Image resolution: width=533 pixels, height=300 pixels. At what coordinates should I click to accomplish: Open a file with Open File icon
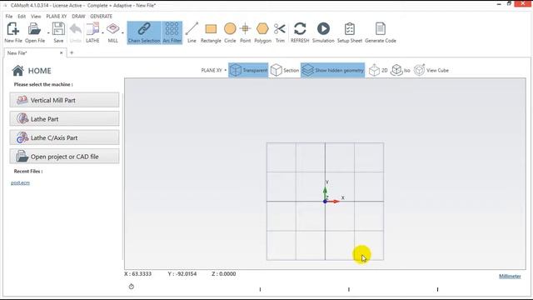tap(35, 32)
